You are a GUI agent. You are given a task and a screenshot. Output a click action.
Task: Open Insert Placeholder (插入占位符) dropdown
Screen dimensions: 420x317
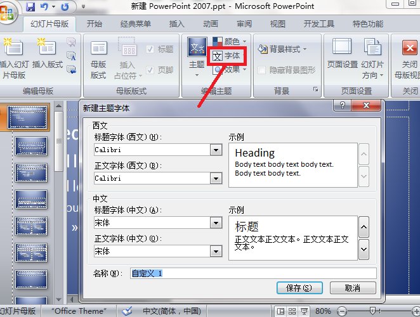128,59
